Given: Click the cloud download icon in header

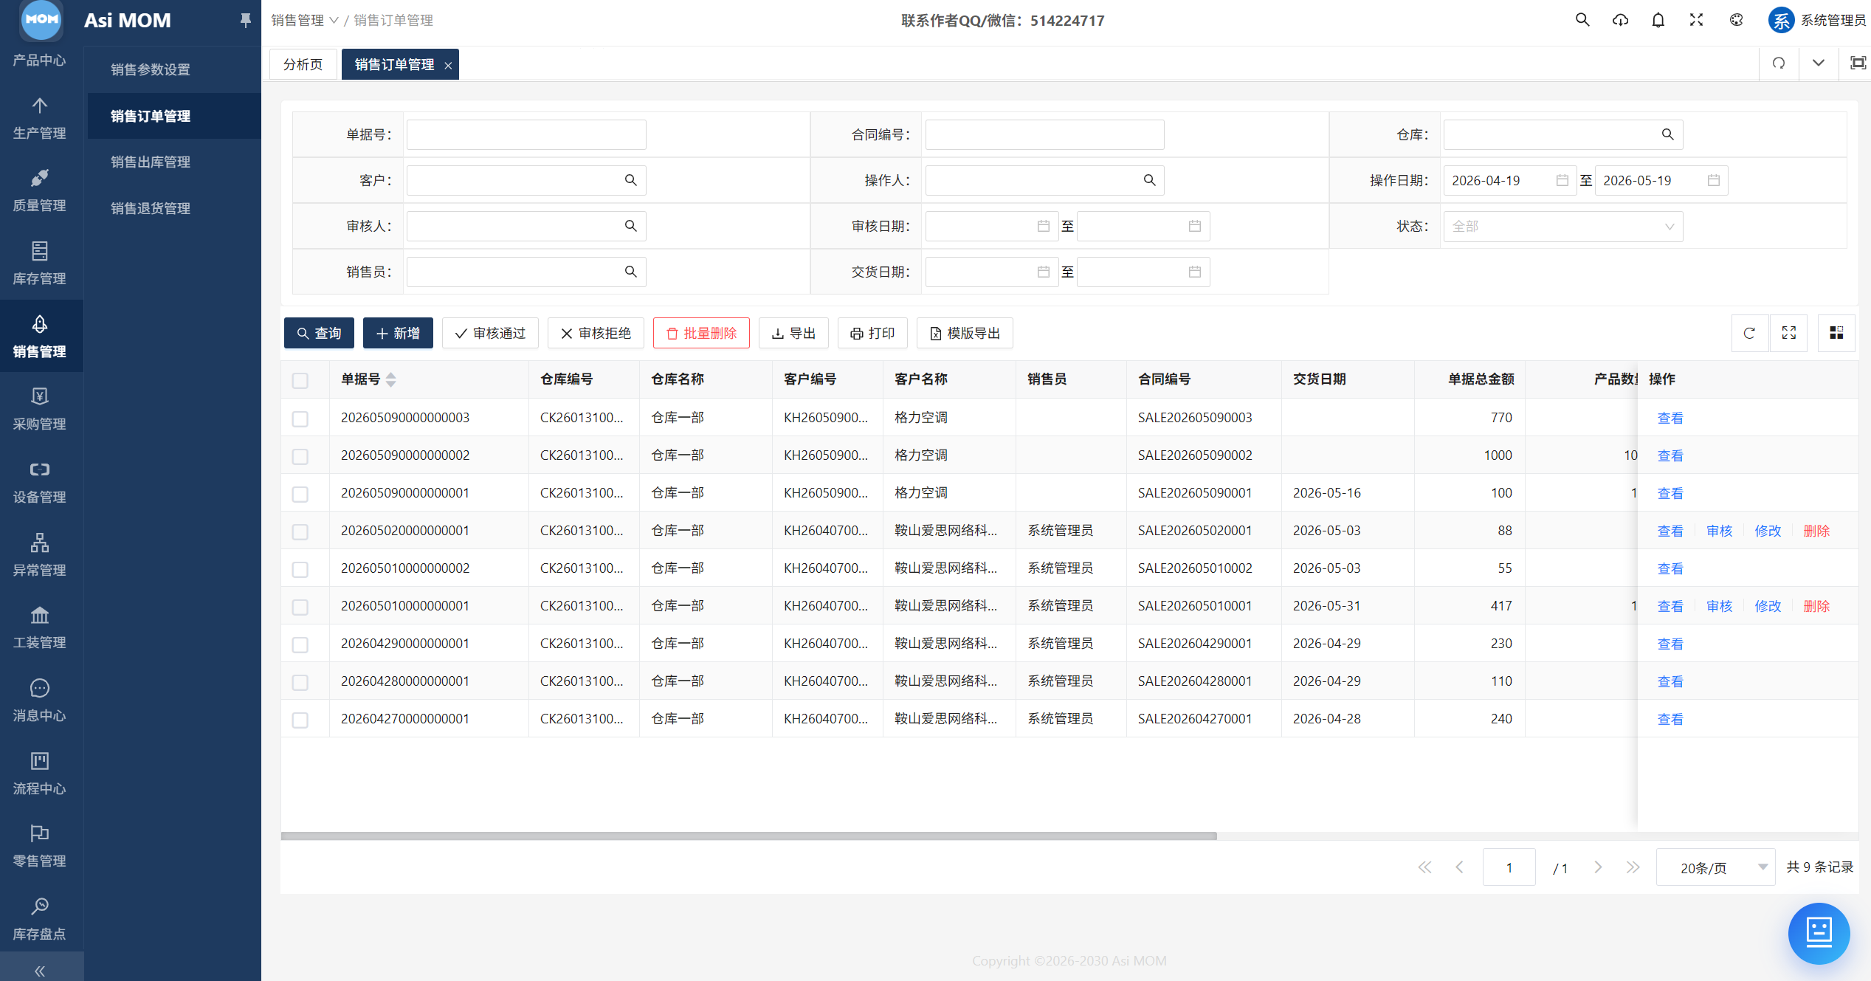Looking at the screenshot, I should tap(1620, 20).
